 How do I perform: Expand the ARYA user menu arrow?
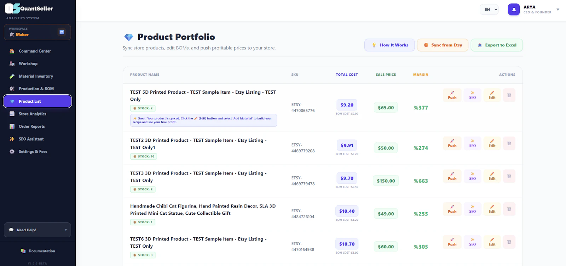click(558, 10)
